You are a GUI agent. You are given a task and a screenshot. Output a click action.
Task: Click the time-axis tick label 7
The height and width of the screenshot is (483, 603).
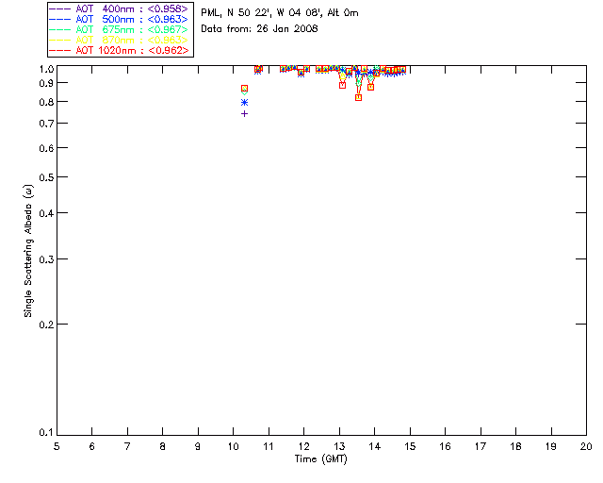click(127, 446)
